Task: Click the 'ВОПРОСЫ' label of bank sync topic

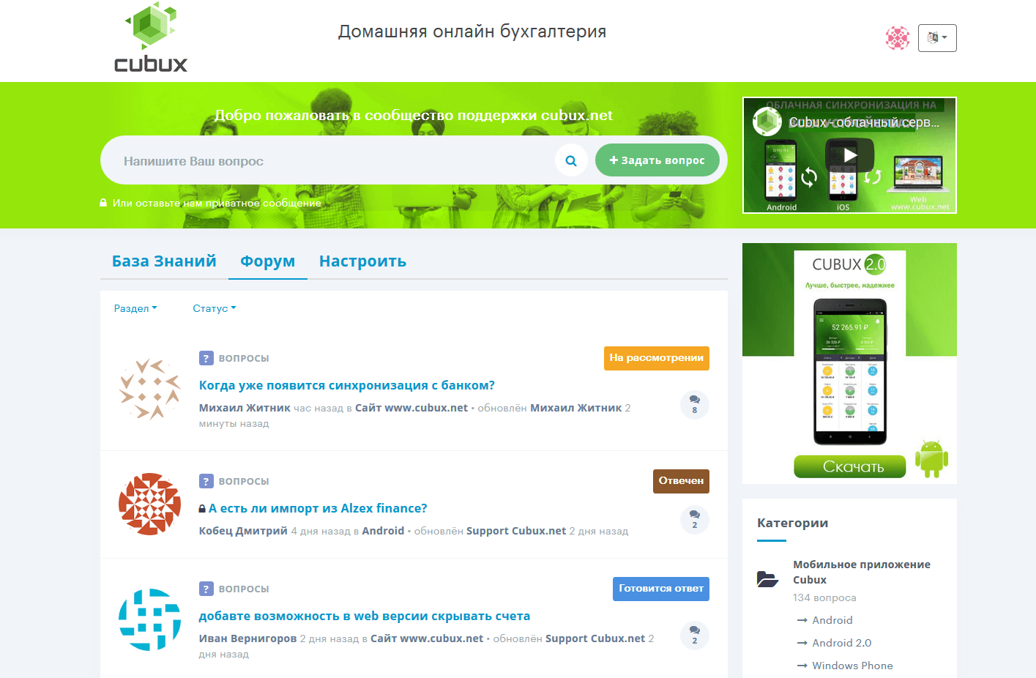Action: tap(244, 358)
